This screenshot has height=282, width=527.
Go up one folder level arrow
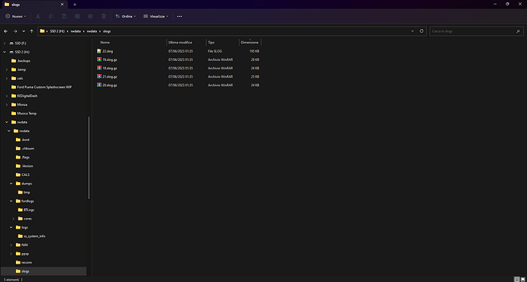pyautogui.click(x=31, y=31)
